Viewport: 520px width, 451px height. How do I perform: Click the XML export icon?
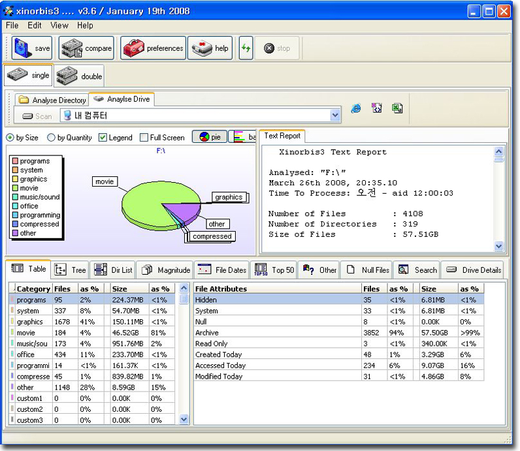(x=377, y=108)
